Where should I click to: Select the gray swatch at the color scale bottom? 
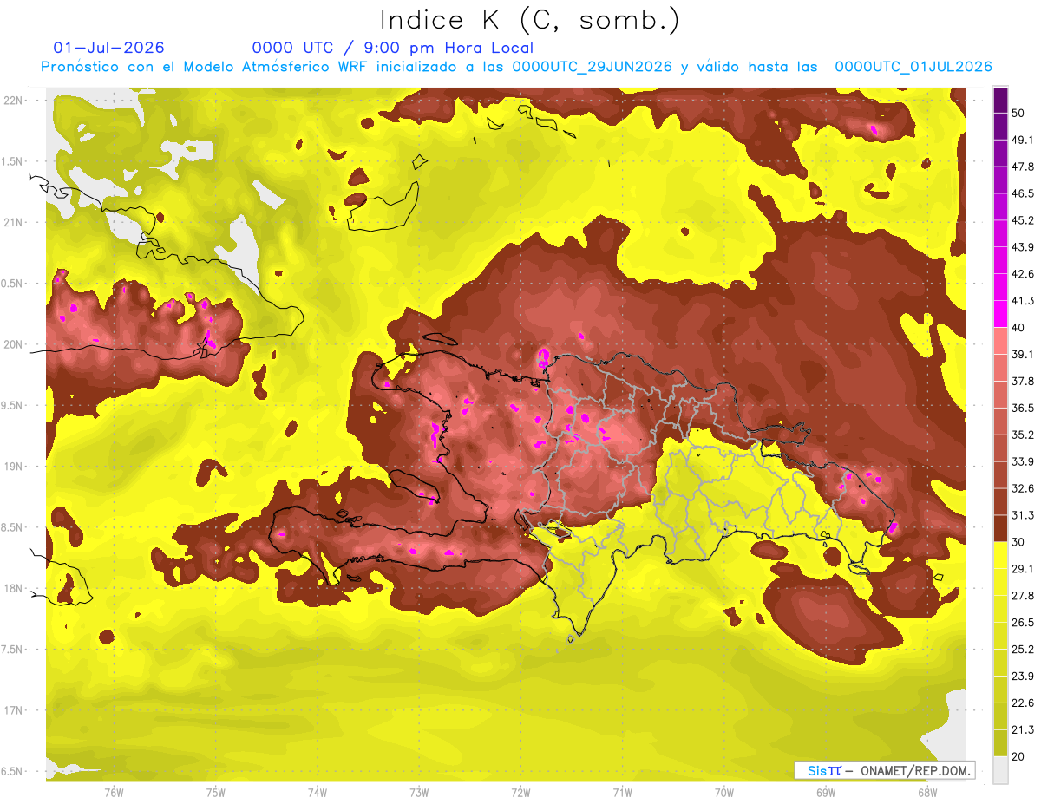(1000, 769)
